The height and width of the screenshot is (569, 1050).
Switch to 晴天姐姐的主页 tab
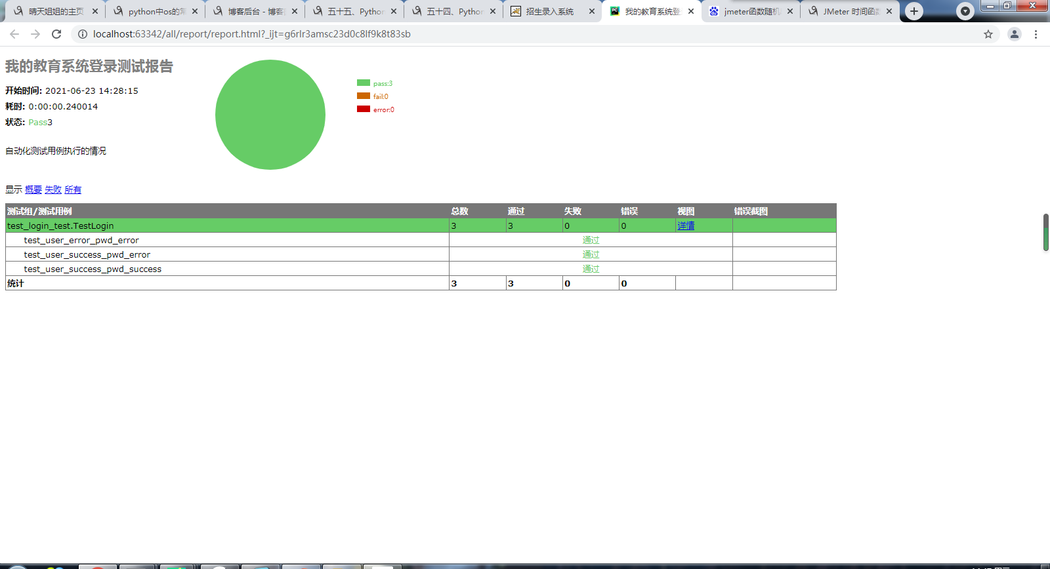(x=56, y=11)
